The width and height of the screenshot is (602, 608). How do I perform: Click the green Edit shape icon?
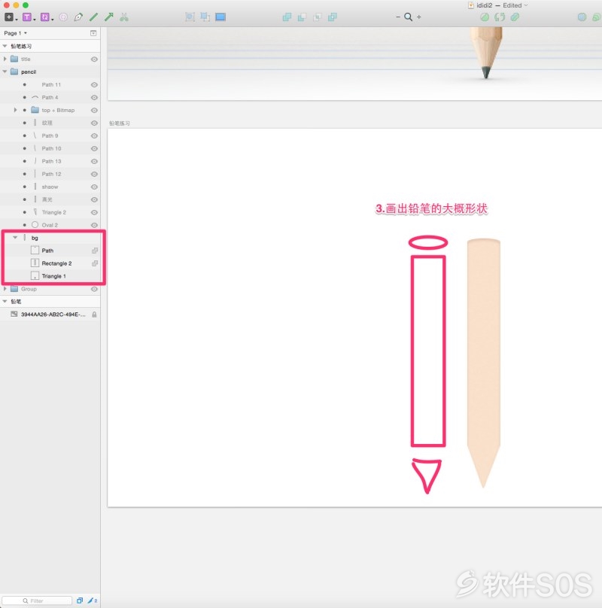coord(485,17)
